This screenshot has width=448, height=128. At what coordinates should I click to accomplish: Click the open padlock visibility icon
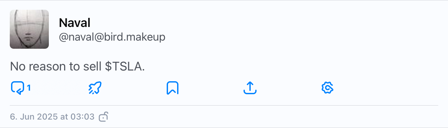pos(103,117)
